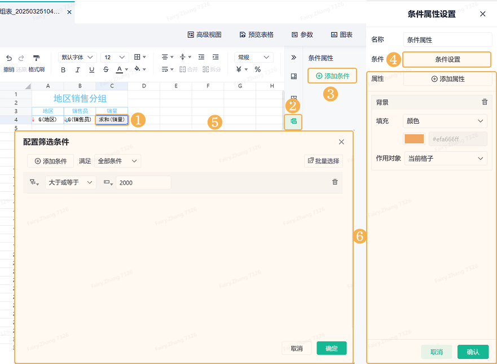Collapse the side panel with double-chevron icon
The width and height of the screenshot is (497, 364).
(x=293, y=58)
